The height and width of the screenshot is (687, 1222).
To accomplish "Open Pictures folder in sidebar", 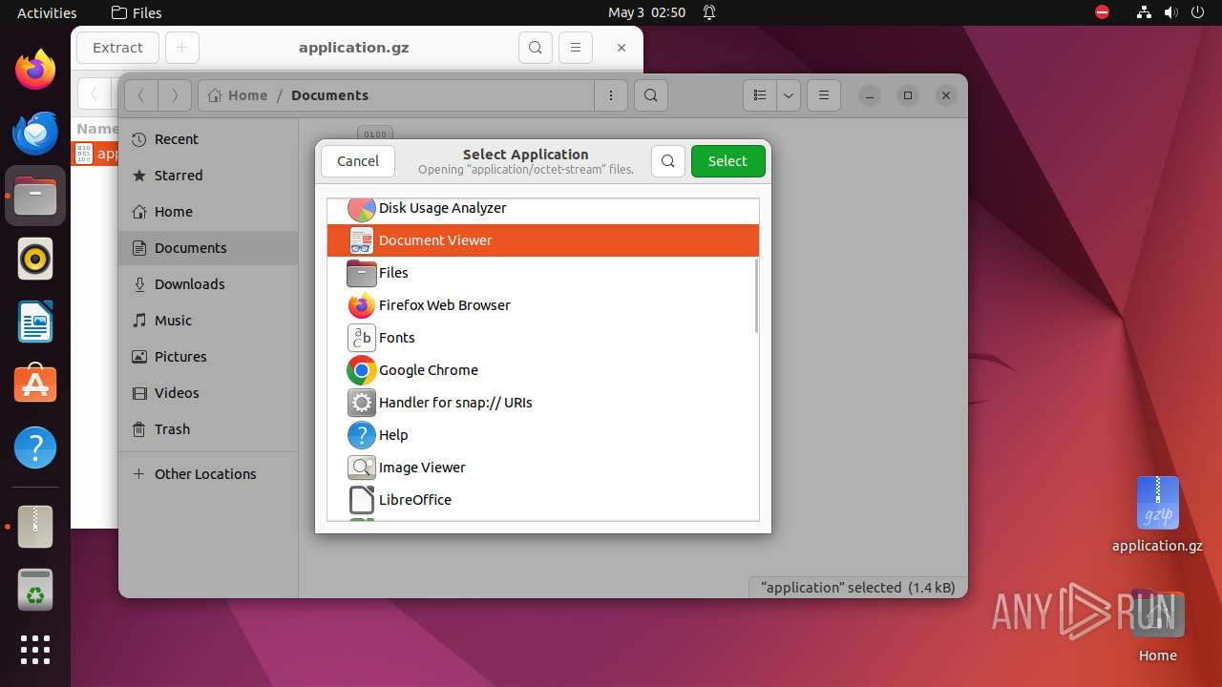I will point(208,357).
